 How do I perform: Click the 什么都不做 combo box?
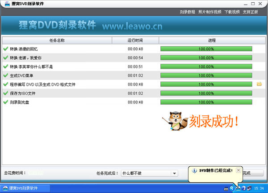click(x=150, y=173)
